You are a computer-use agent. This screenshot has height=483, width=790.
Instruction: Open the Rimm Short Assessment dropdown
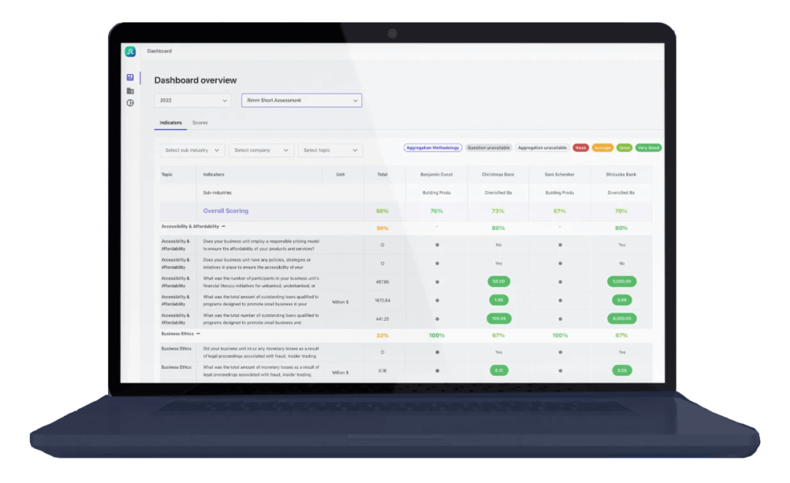coord(301,100)
